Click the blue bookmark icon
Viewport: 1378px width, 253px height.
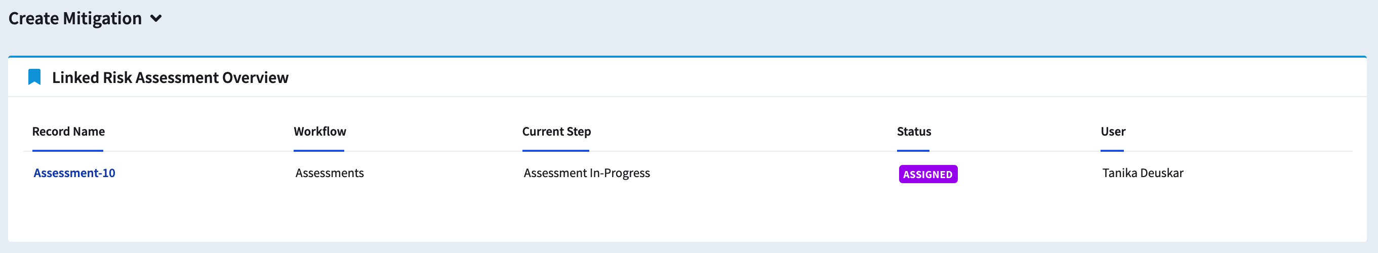click(34, 77)
